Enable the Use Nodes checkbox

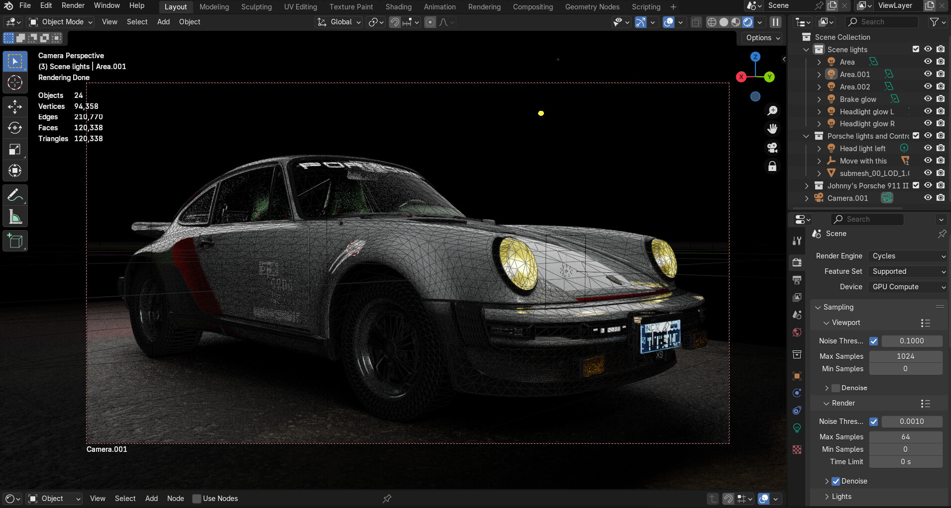(x=197, y=499)
